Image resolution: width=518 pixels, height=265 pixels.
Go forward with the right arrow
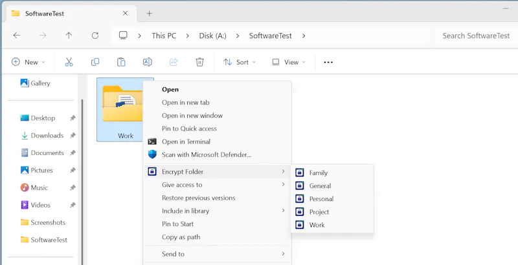43,36
